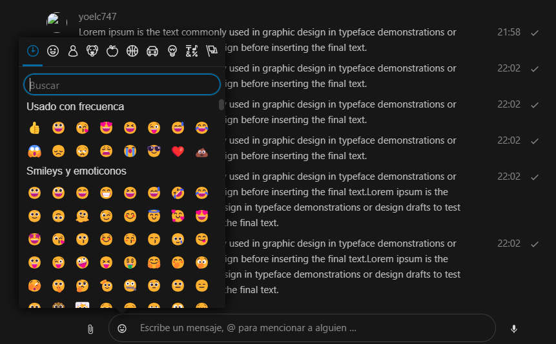The height and width of the screenshot is (344, 556).
Task: Pick the pile of poo emoji
Action: 201,152
